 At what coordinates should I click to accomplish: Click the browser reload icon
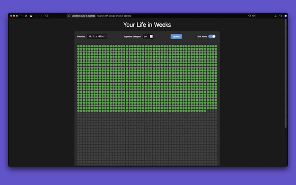pos(47,16)
